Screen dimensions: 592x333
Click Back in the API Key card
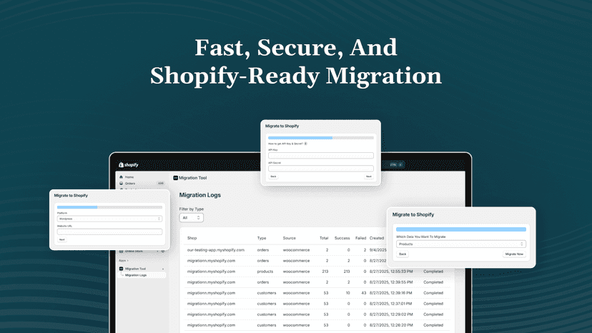pos(273,177)
